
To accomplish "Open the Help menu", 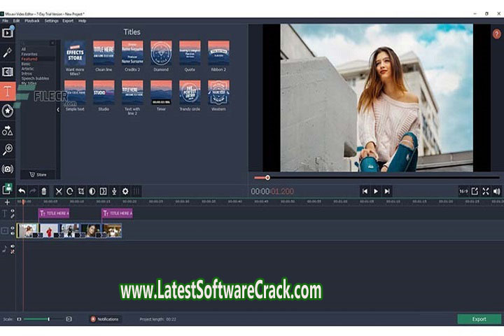I will (82, 20).
